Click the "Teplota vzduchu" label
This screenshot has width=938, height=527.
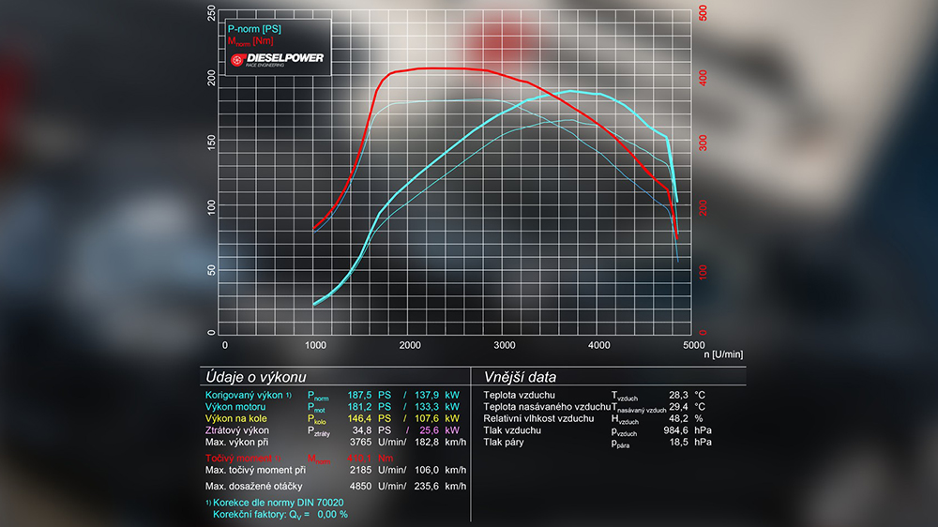point(520,396)
